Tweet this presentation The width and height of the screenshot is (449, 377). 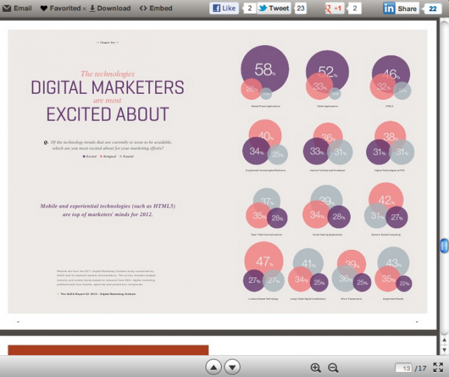tap(273, 8)
